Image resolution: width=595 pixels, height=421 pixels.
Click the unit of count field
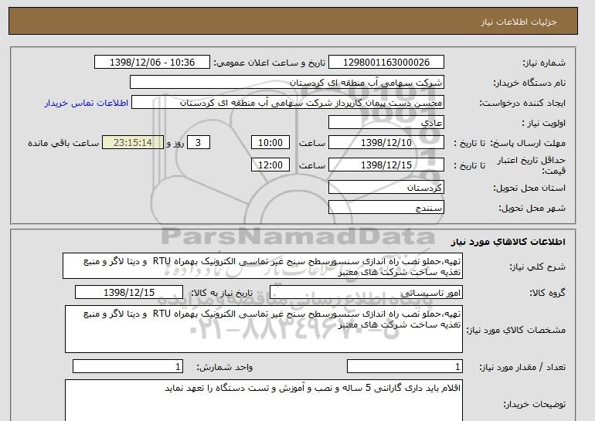[127, 366]
